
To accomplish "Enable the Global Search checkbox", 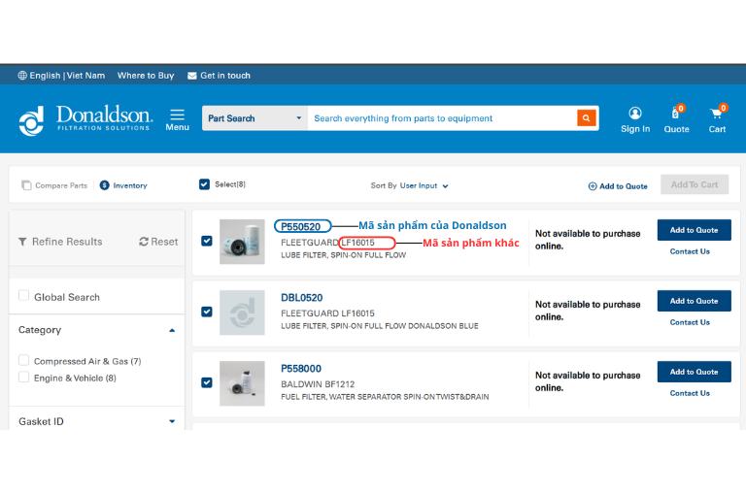I will (x=23, y=295).
